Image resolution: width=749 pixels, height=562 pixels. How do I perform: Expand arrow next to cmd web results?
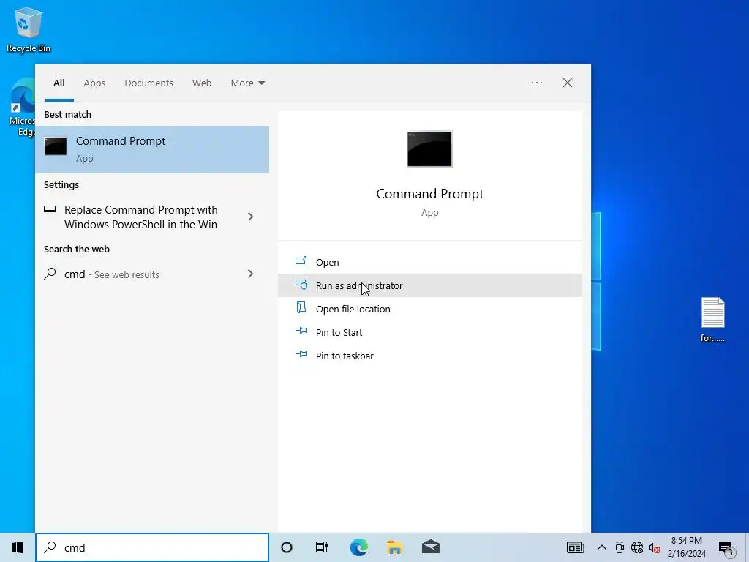coord(250,274)
